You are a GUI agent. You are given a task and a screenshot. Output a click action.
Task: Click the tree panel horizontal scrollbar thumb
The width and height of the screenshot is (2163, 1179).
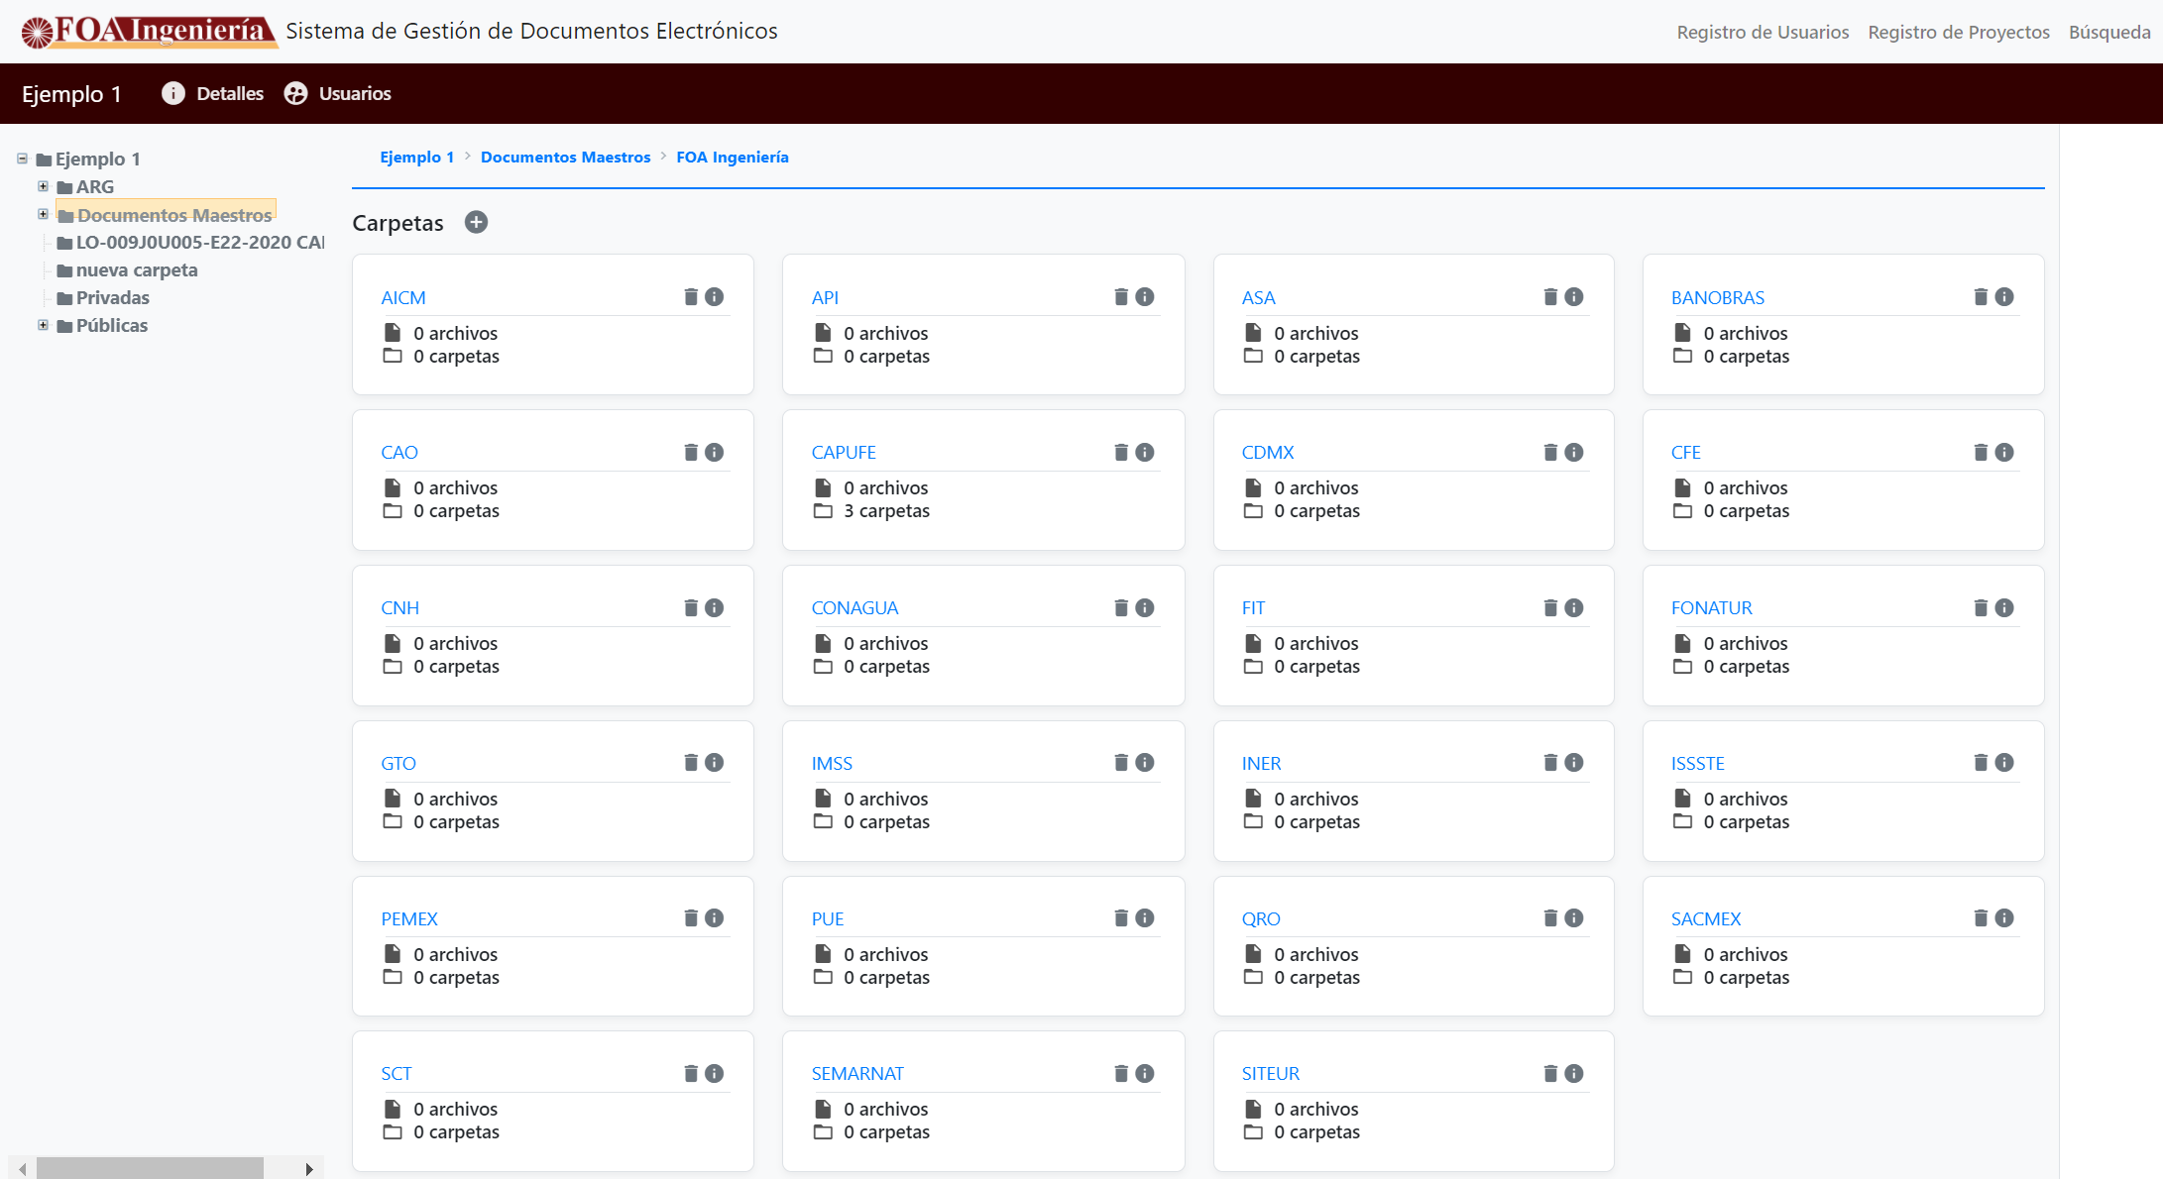click(150, 1168)
